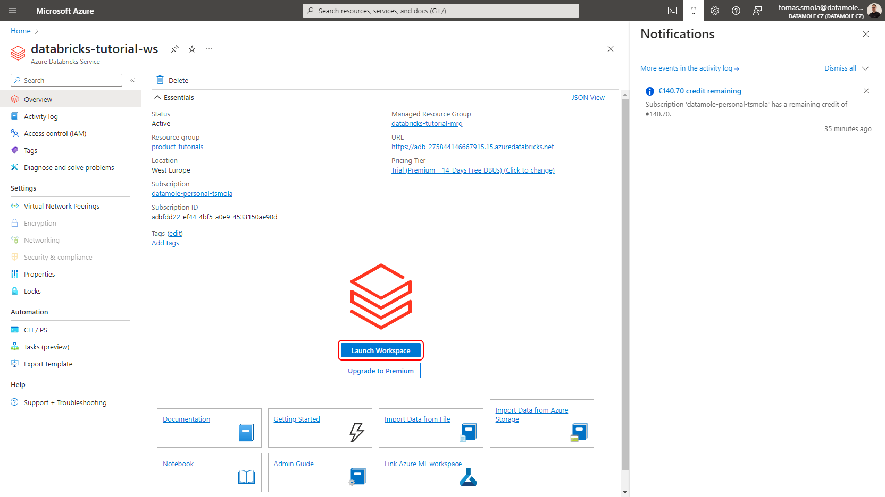Open the more options ellipsis next to title
Screen dimensions: 885x497
pos(209,49)
